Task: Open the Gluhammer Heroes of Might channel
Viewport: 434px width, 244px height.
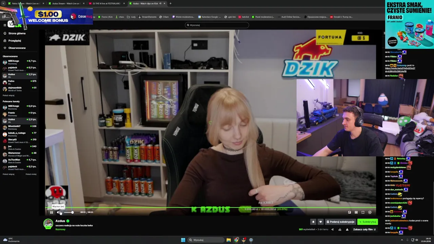Action: pyautogui.click(x=19, y=154)
